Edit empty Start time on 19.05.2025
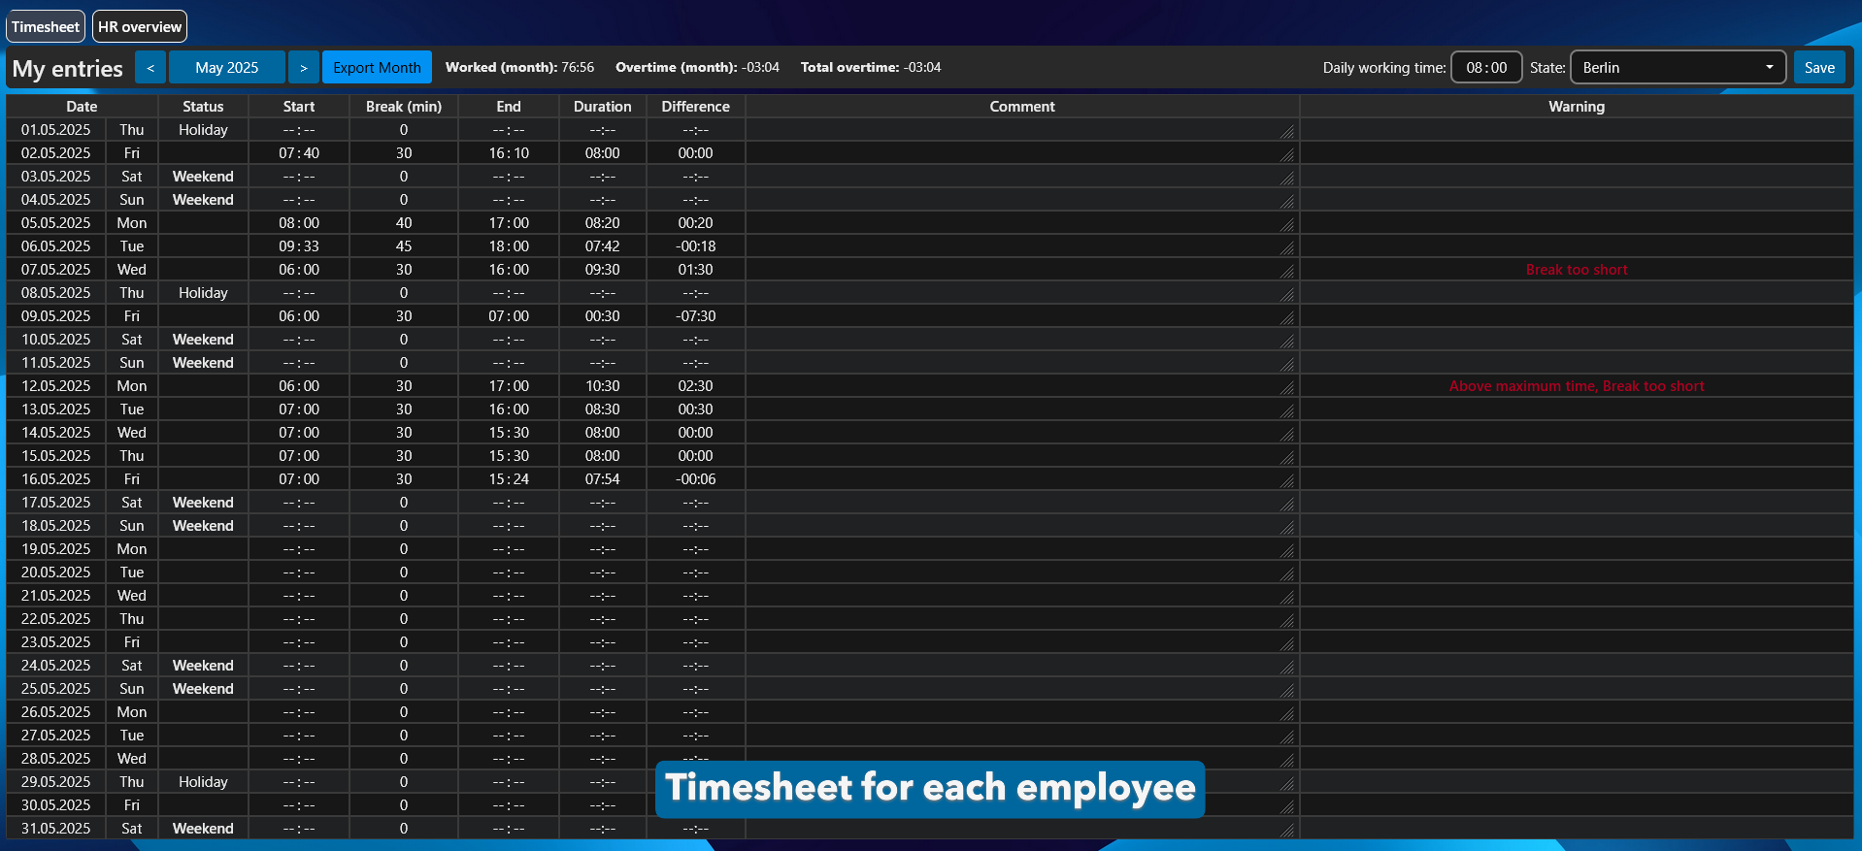The width and height of the screenshot is (1862, 851). click(x=299, y=549)
